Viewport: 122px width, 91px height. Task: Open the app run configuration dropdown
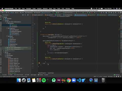coord(58,13)
